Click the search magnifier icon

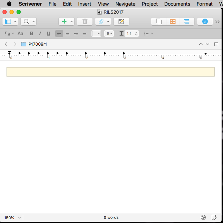coord(26,21)
